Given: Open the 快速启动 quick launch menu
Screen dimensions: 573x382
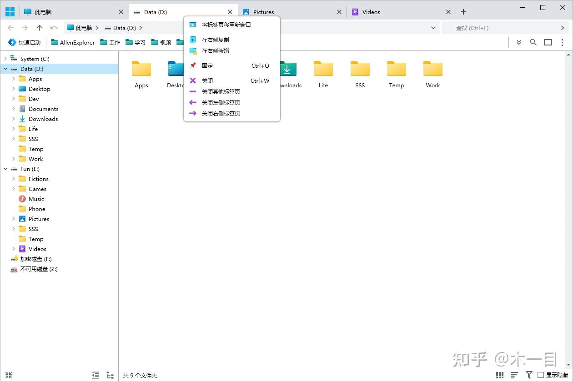Looking at the screenshot, I should point(24,42).
